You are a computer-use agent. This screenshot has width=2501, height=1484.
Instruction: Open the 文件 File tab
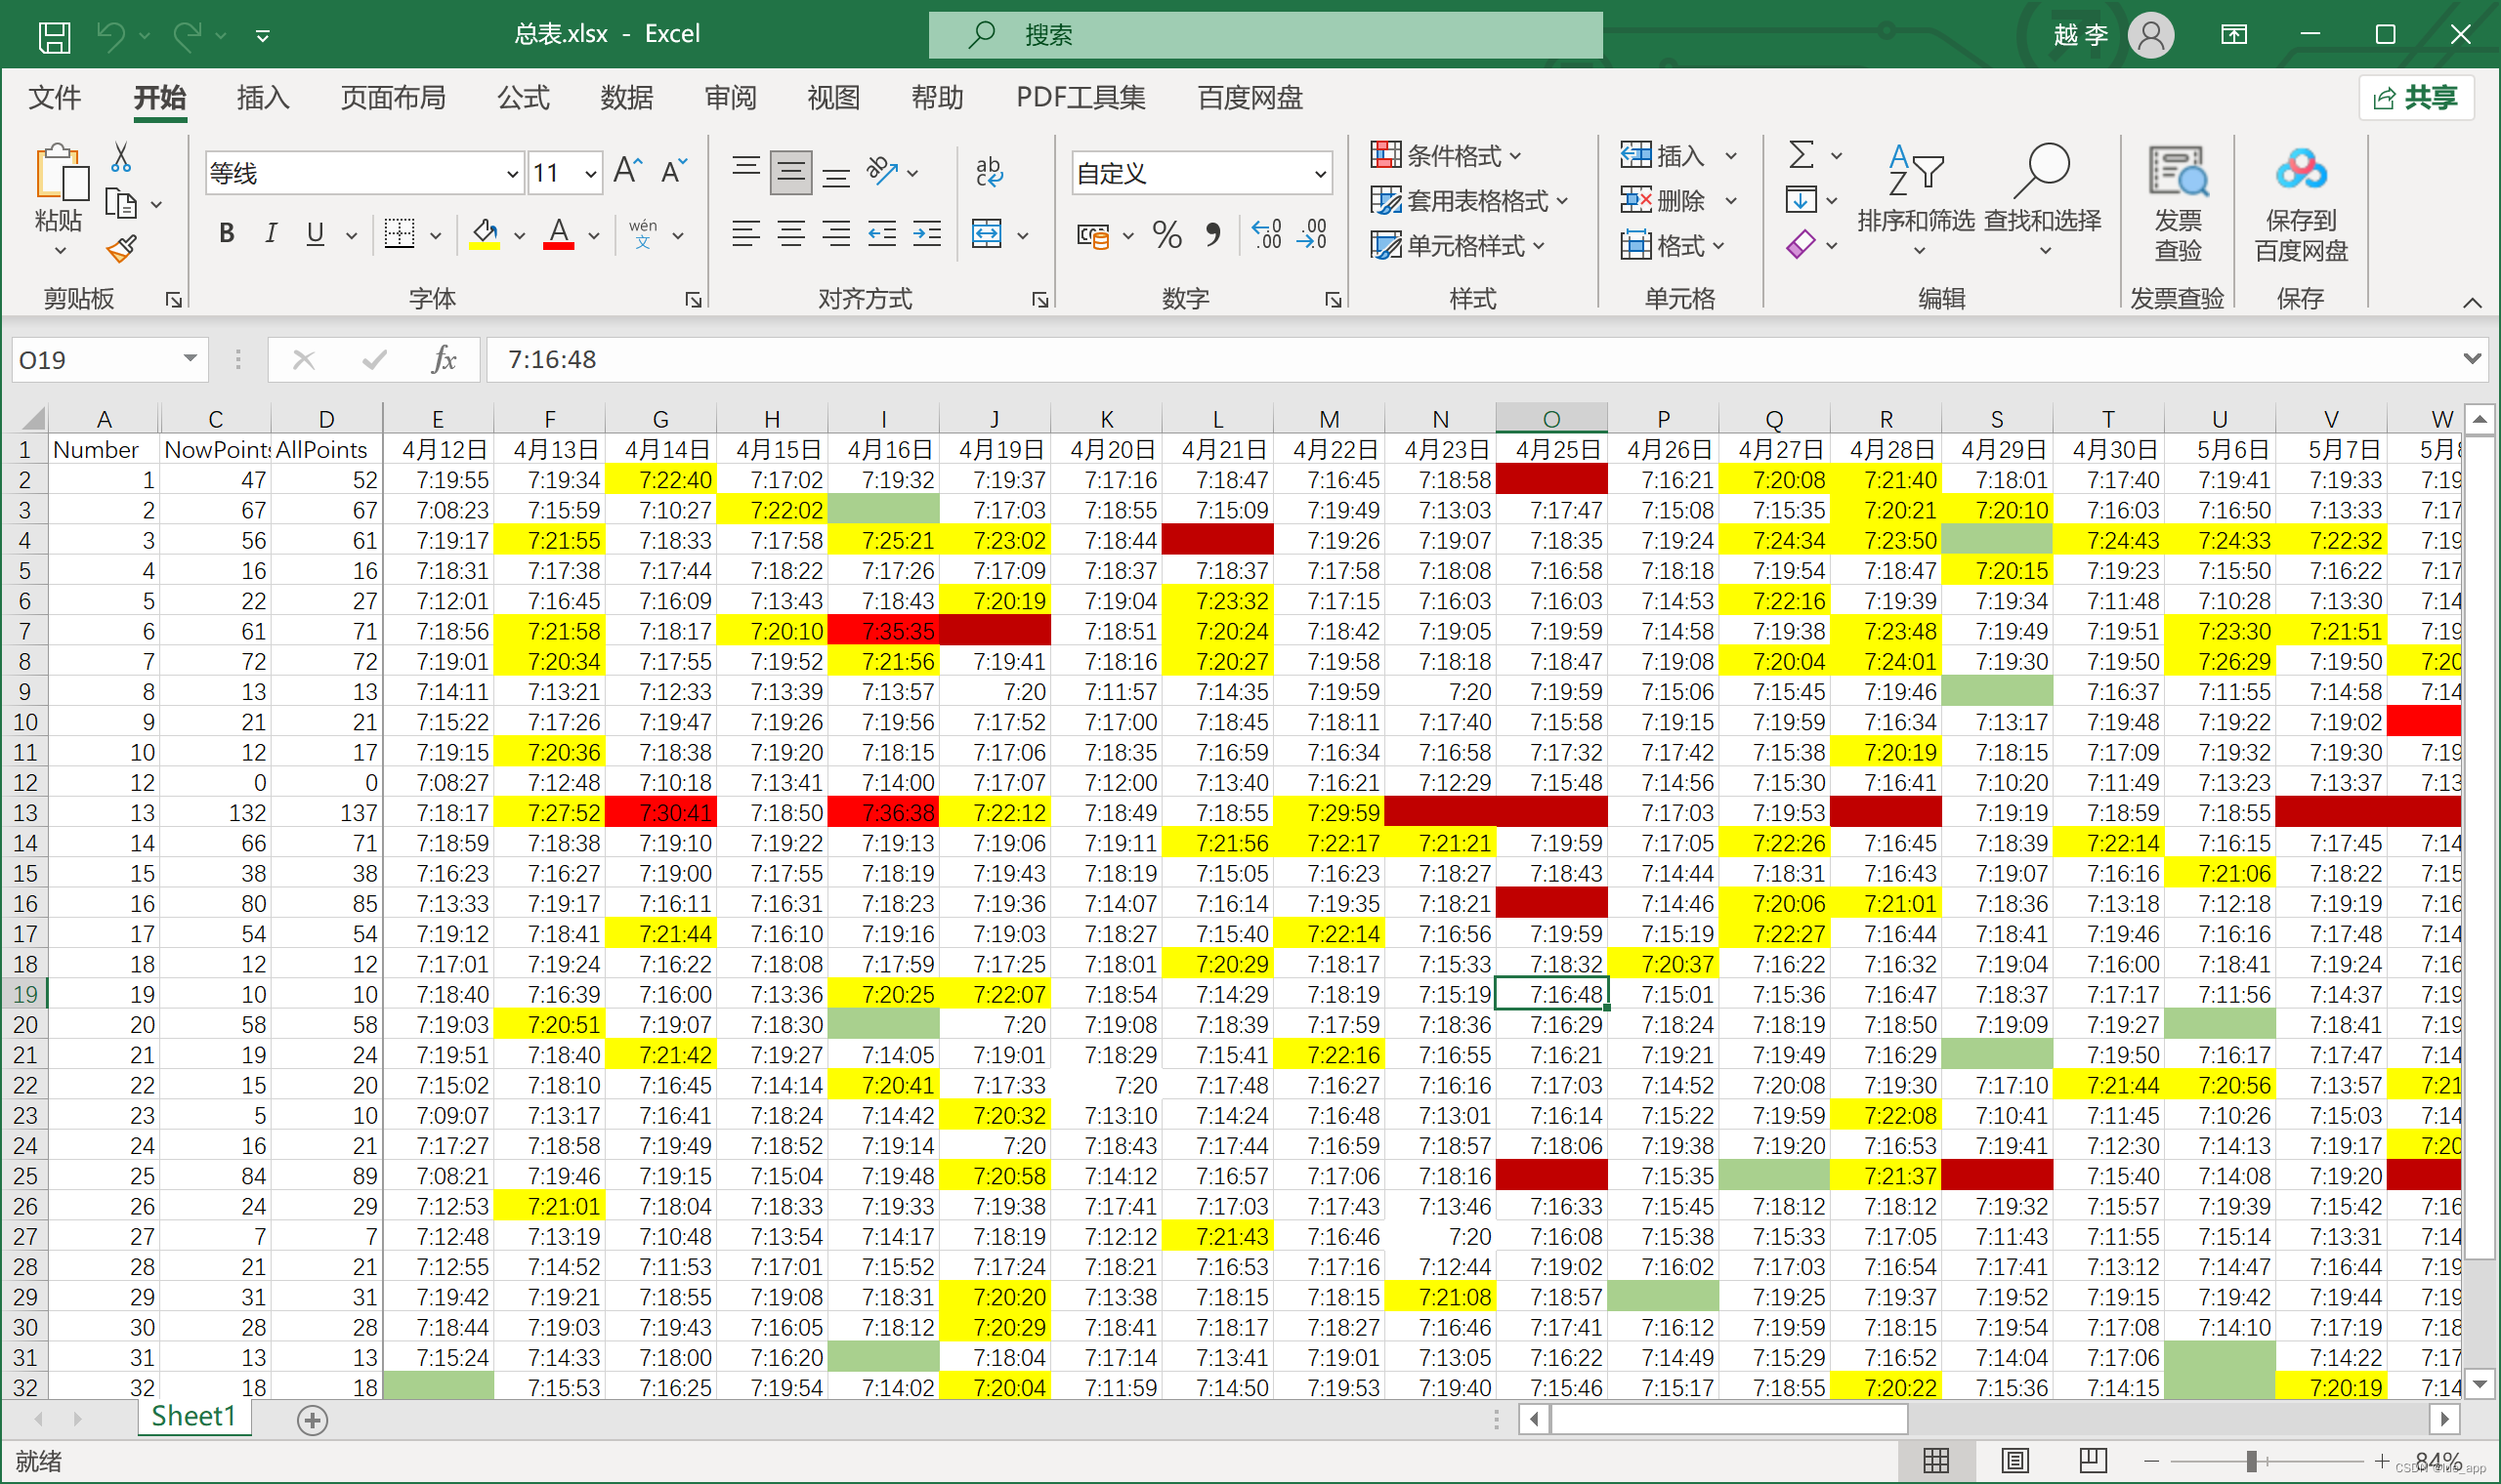pyautogui.click(x=55, y=98)
